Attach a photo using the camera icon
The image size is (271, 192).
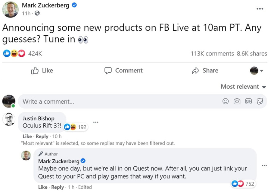click(237, 101)
